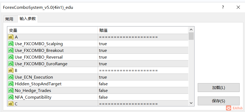The image size is (245, 112).
Task: Select the false value of NFA_Compatibility
Action: 103,97
